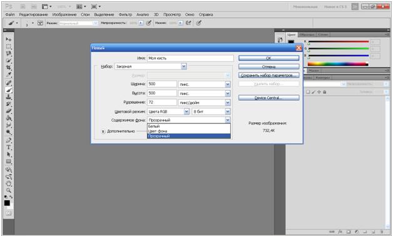Click Сохранить набор параметров button
The image size is (393, 236).
(x=268, y=75)
